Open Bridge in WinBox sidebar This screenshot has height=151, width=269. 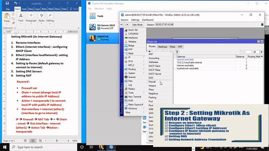click(x=131, y=46)
